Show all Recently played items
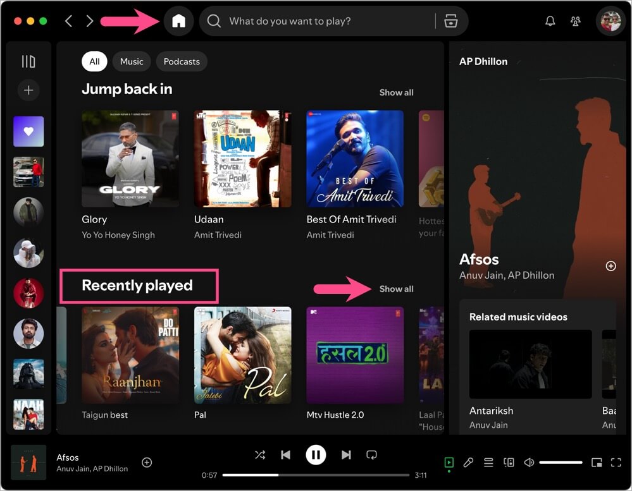This screenshot has width=632, height=491. (x=396, y=289)
